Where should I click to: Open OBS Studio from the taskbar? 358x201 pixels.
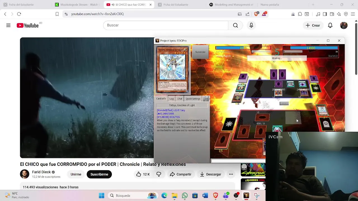[x=236, y=196]
